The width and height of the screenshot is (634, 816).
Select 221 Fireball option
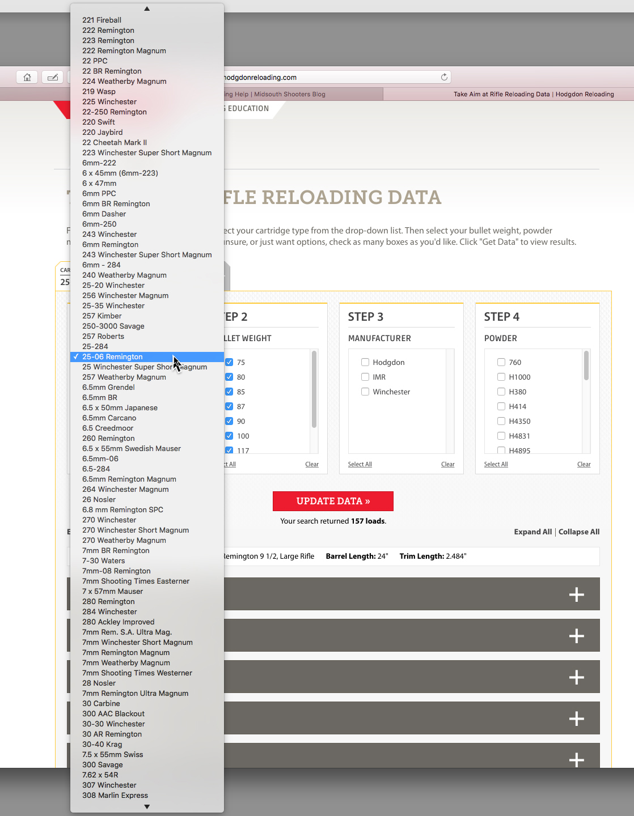(x=147, y=20)
